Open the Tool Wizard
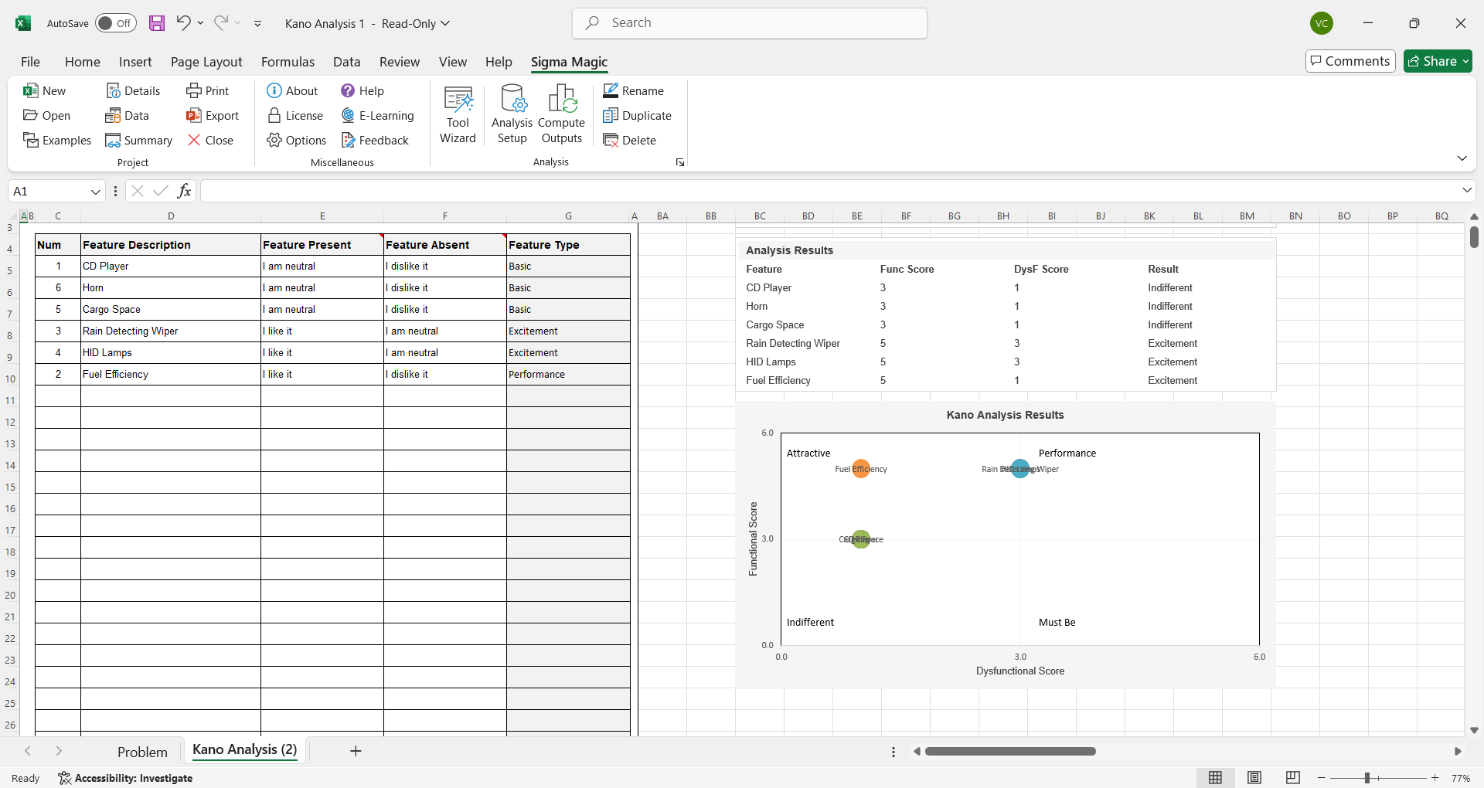Viewport: 1484px width, 788px height. tap(458, 115)
